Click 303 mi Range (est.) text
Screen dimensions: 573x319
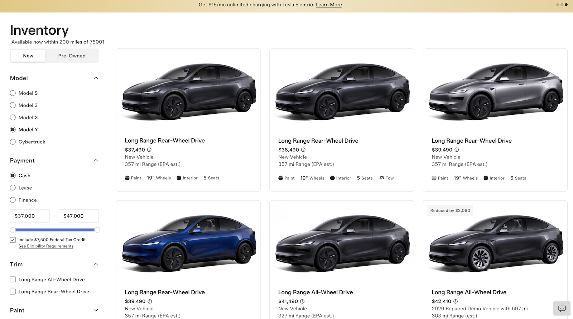tap(454, 316)
